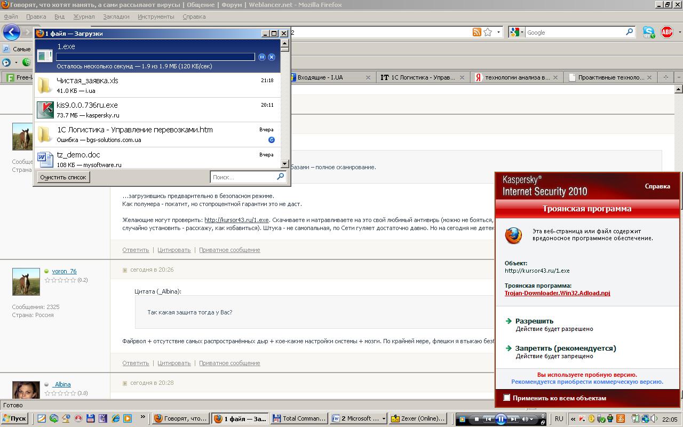This screenshot has height=427, width=683.
Task: Choose Запретить (рекомендуется) option
Action: pos(566,348)
